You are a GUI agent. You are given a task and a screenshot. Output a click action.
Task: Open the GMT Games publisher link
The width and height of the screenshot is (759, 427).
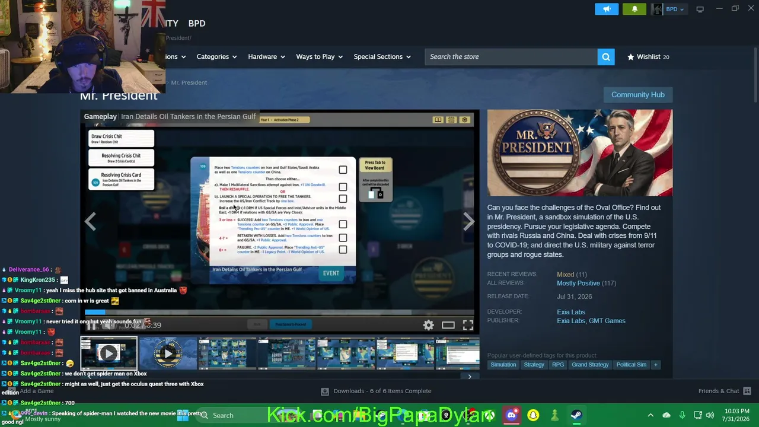pyautogui.click(x=607, y=321)
